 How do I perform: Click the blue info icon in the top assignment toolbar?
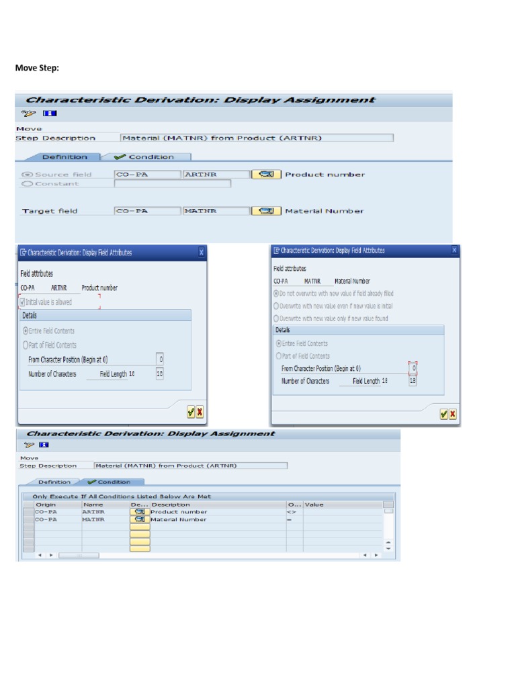(x=50, y=114)
